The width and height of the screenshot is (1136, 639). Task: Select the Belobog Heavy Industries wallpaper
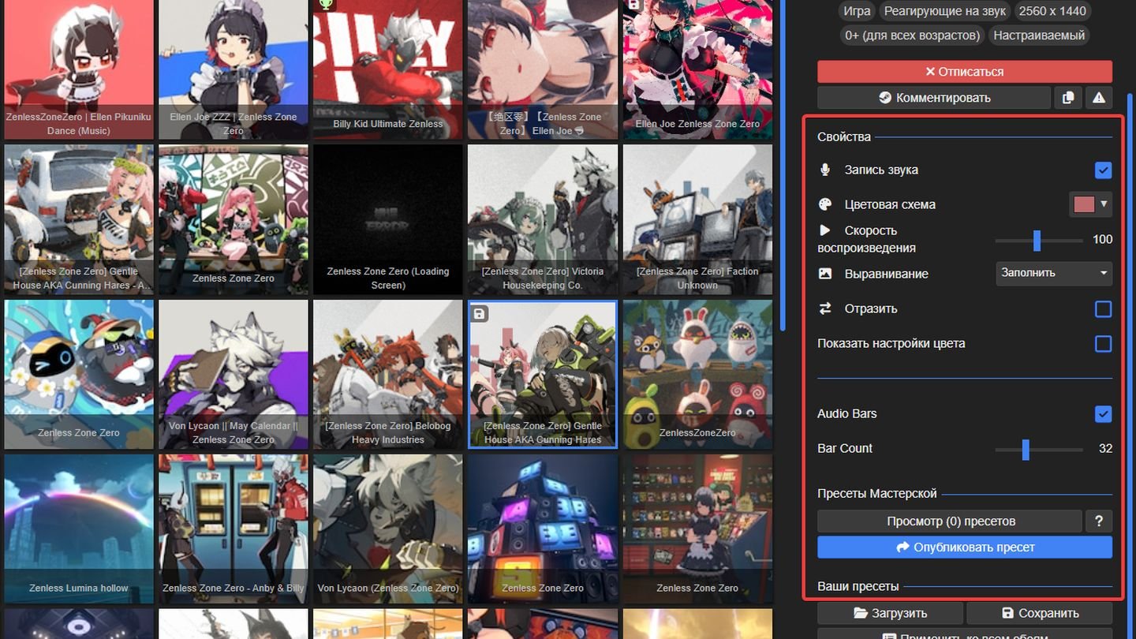tap(387, 374)
